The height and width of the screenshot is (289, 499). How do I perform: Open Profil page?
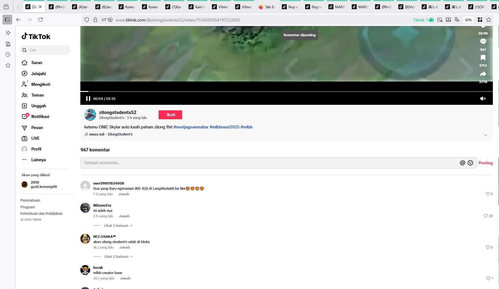tap(31, 149)
